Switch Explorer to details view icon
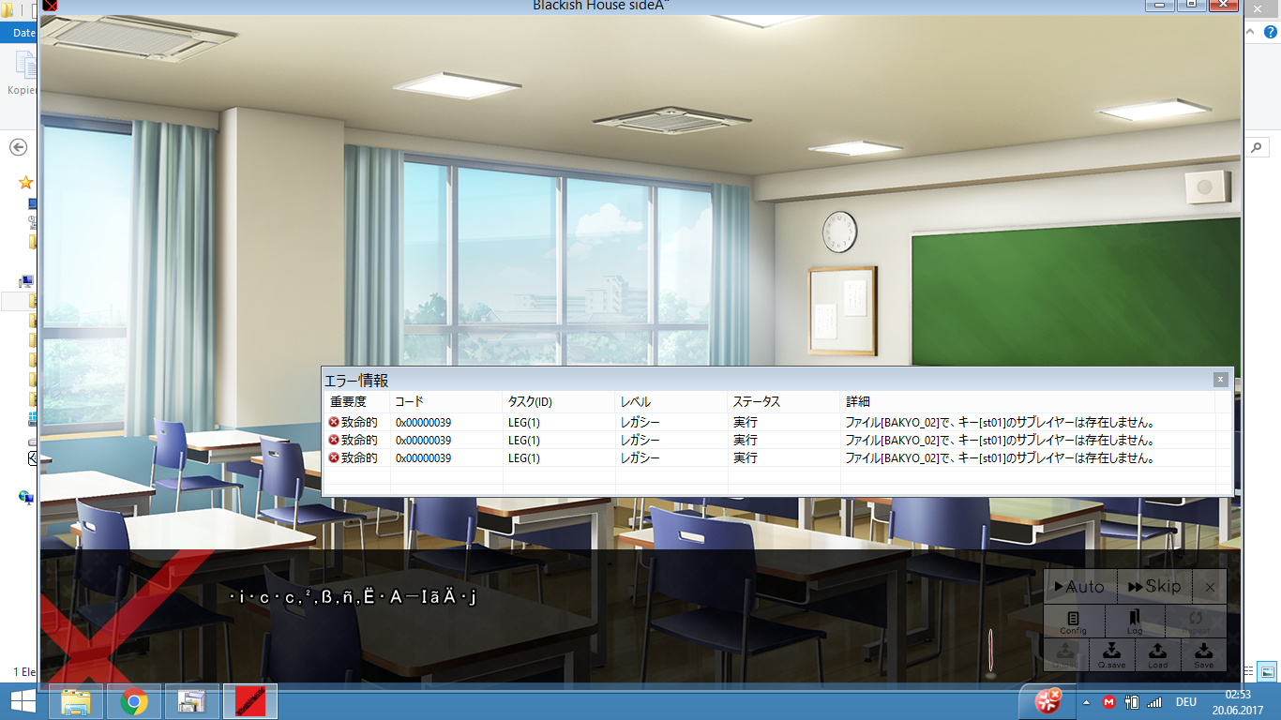 point(1249,671)
